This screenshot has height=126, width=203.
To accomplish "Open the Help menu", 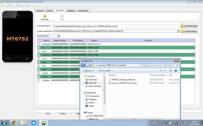I will pos(27,5).
